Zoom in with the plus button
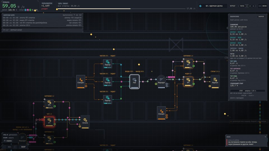The height and width of the screenshot is (151, 269). coord(15,147)
